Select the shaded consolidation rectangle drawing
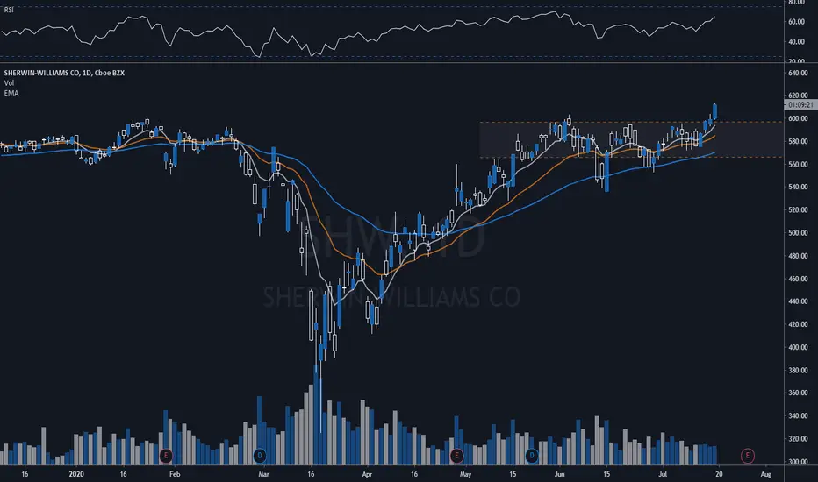Screen dimensions: 818x482 [631, 139]
